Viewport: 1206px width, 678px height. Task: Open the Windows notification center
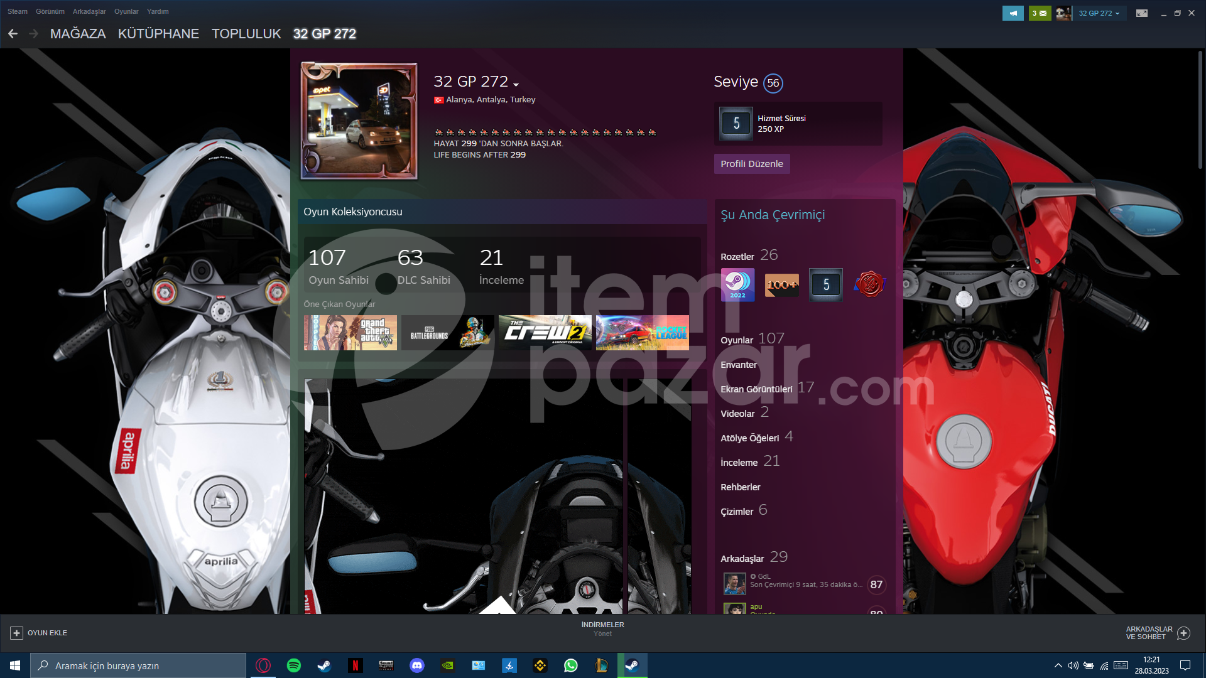click(1185, 665)
